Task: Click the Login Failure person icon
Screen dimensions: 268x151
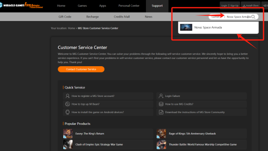Action: click(x=161, y=96)
